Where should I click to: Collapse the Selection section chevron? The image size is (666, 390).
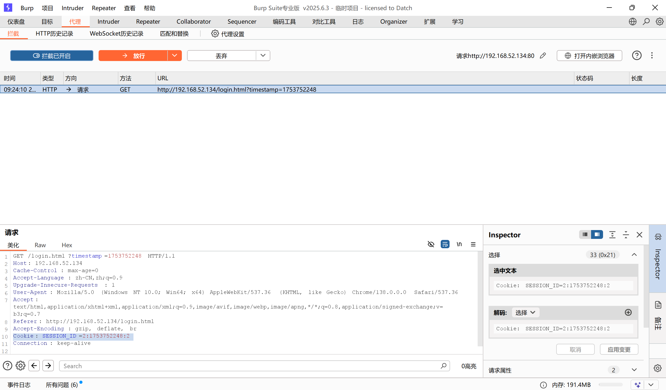(634, 255)
